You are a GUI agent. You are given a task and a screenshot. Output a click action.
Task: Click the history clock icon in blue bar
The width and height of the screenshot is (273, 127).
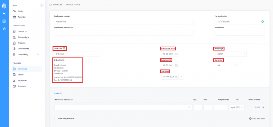click(x=4, y=29)
